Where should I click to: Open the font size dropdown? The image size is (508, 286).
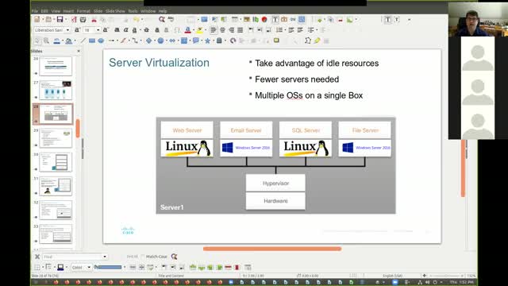[x=98, y=30]
